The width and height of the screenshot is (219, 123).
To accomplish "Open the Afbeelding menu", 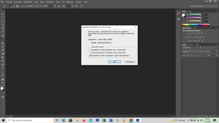I will click(28, 2).
